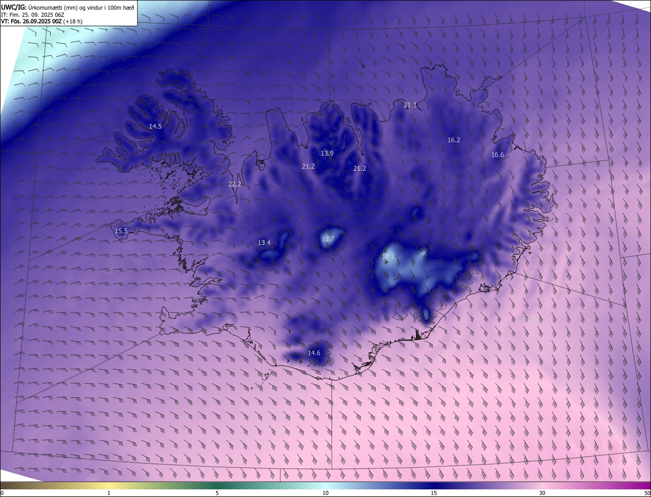Click the 16.2 value label on the map
651x497 pixels.
(454, 140)
